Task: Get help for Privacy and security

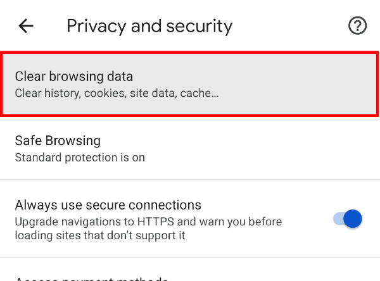Action: point(357,26)
